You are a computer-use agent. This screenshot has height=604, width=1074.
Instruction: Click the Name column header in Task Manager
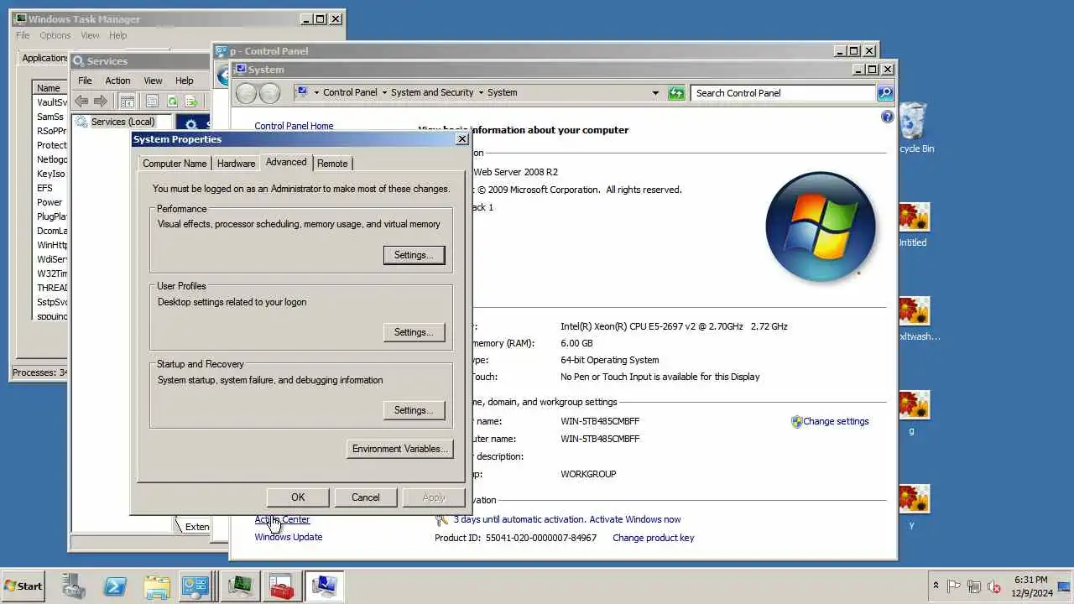(49, 88)
